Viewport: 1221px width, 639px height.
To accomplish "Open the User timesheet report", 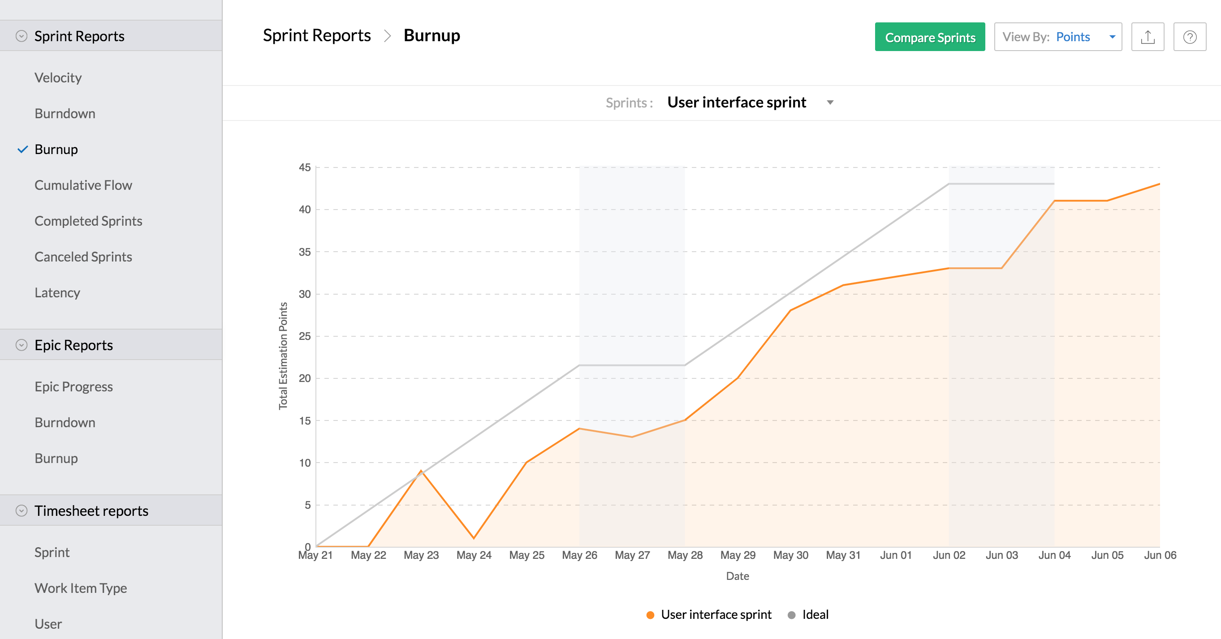I will (48, 624).
